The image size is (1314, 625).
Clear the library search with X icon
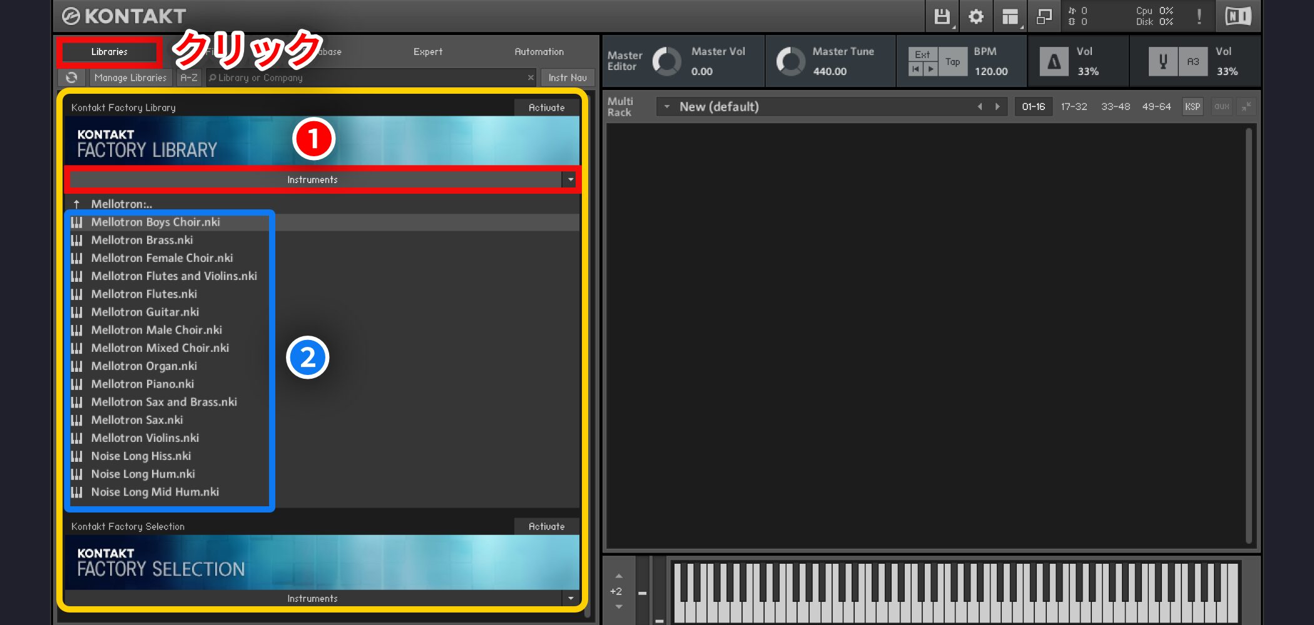pos(531,77)
